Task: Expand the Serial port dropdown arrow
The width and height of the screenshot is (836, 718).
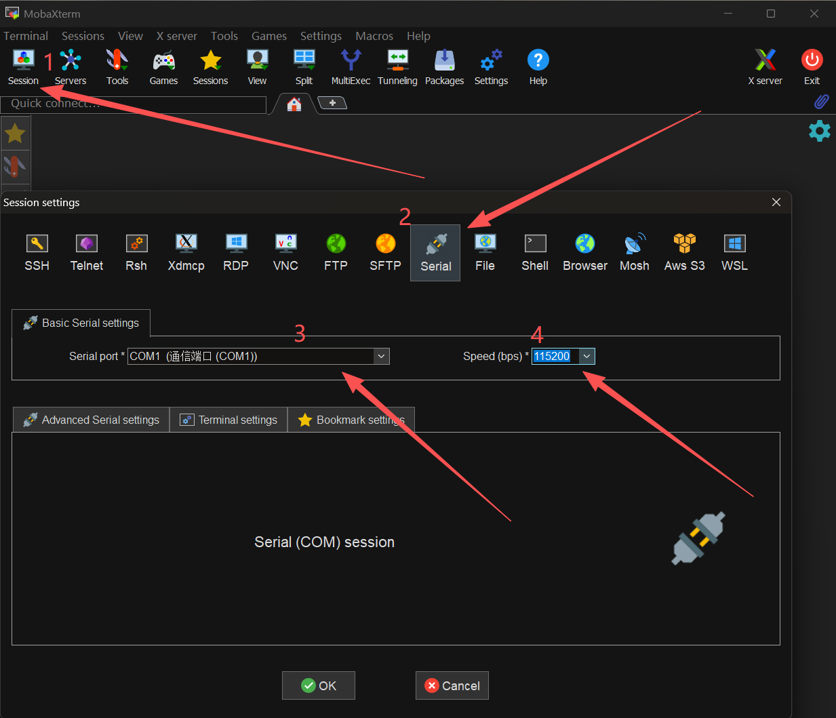Action: point(381,356)
